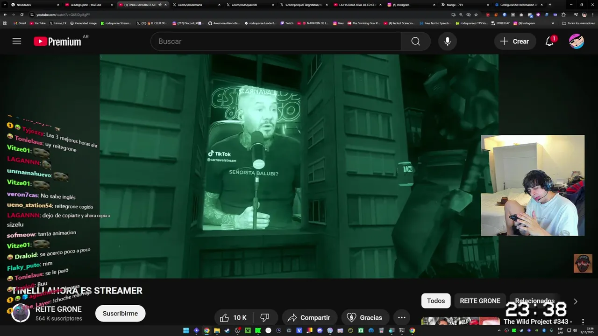Bookmark this page with the star
The height and width of the screenshot is (336, 598).
(476, 14)
